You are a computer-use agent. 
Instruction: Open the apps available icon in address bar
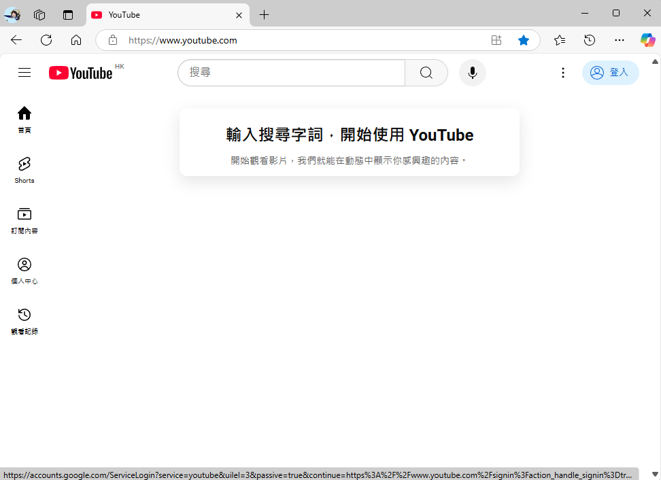[x=496, y=40]
